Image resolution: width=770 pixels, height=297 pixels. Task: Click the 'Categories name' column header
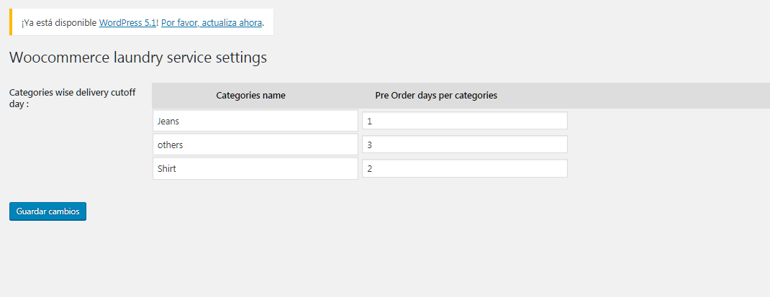click(250, 96)
